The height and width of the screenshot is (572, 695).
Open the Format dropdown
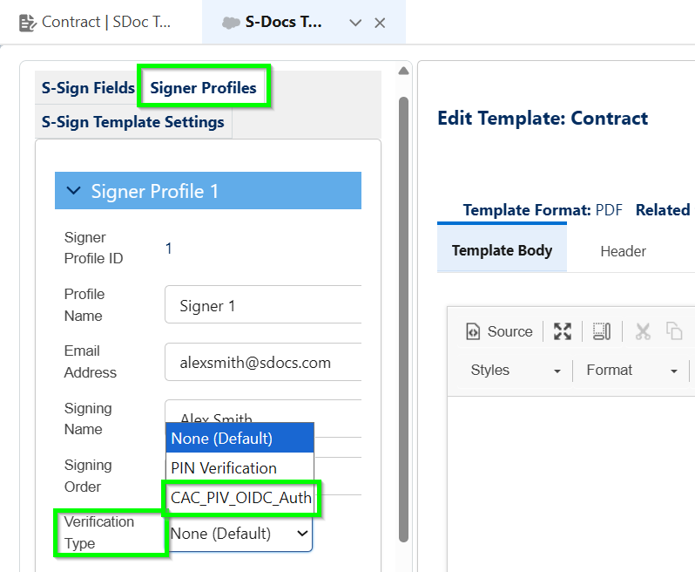631,371
